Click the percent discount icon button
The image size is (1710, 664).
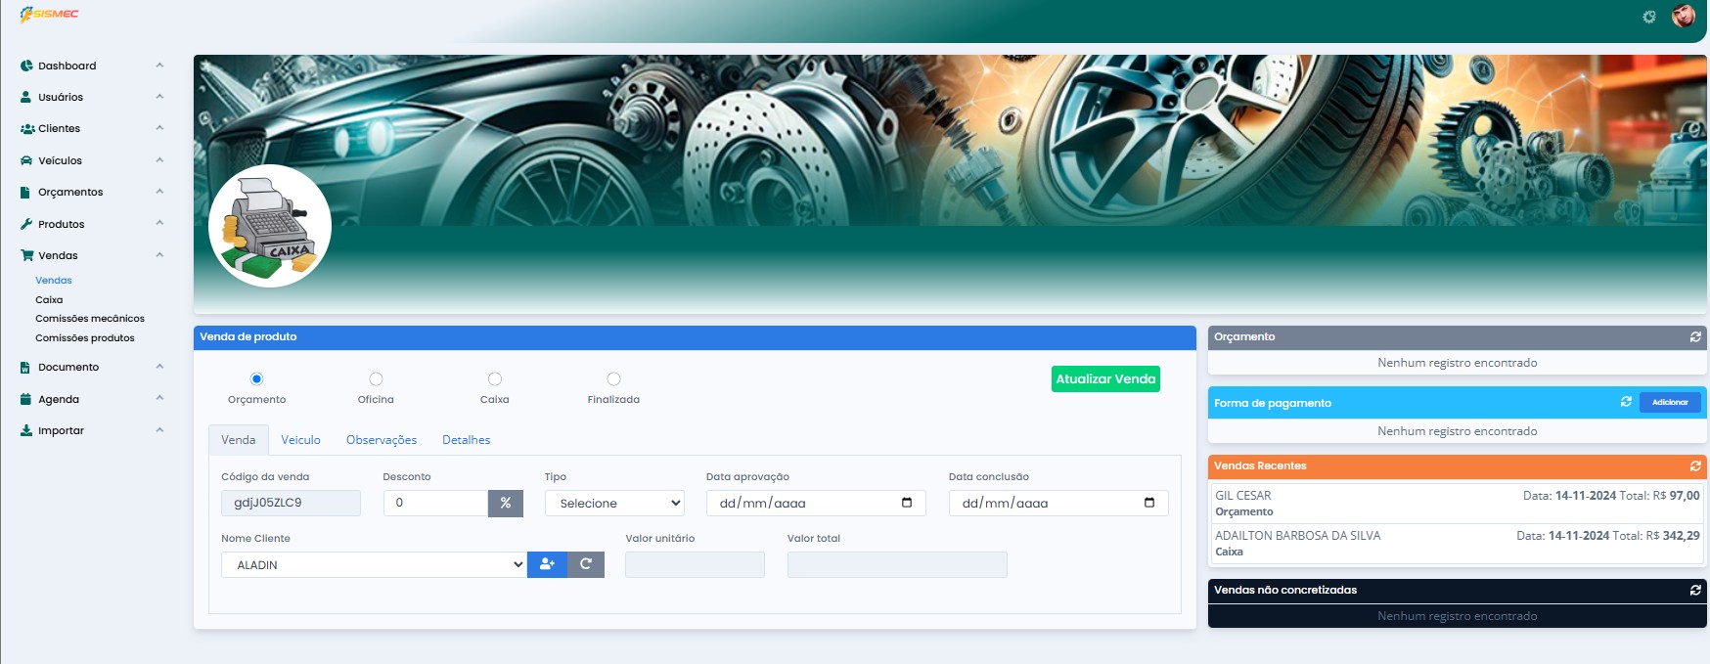tap(506, 503)
